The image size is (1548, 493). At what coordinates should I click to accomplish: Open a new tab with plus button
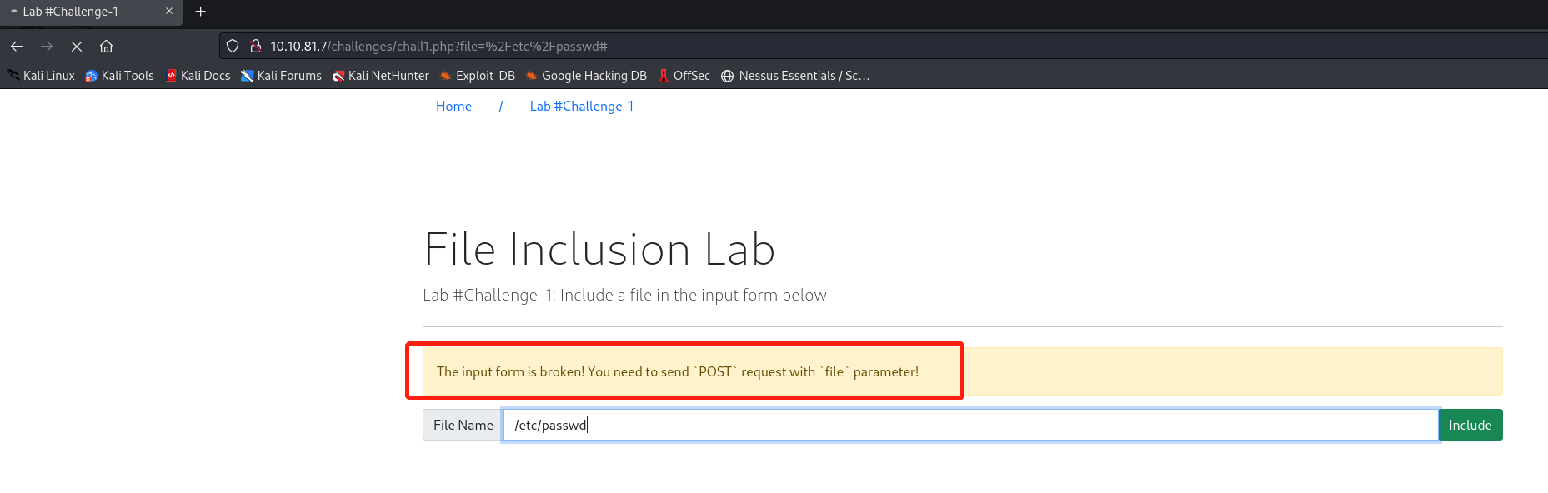pyautogui.click(x=200, y=12)
